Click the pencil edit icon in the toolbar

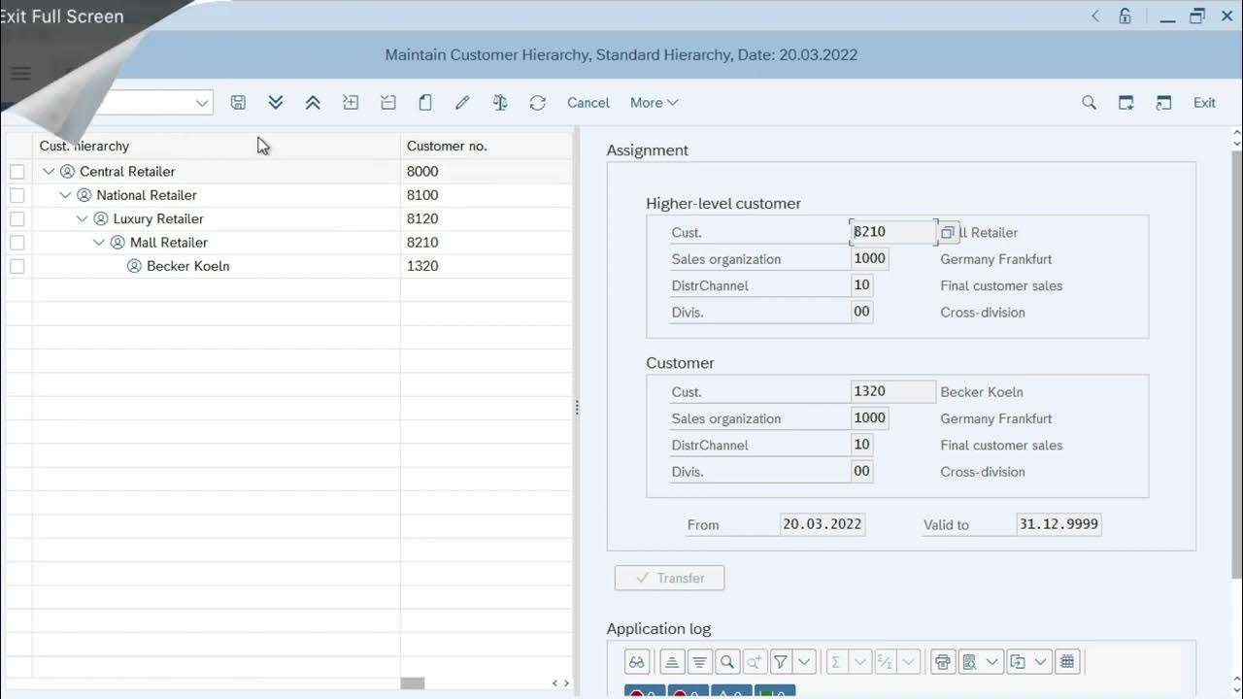[462, 103]
